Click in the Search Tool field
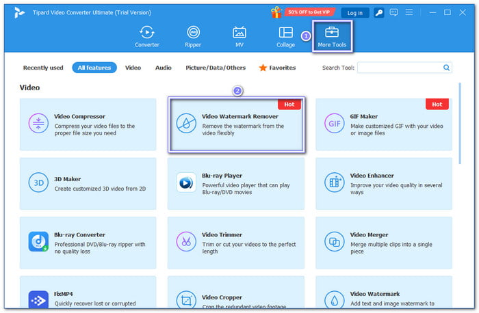Image resolution: width=479 pixels, height=313 pixels. (x=405, y=68)
